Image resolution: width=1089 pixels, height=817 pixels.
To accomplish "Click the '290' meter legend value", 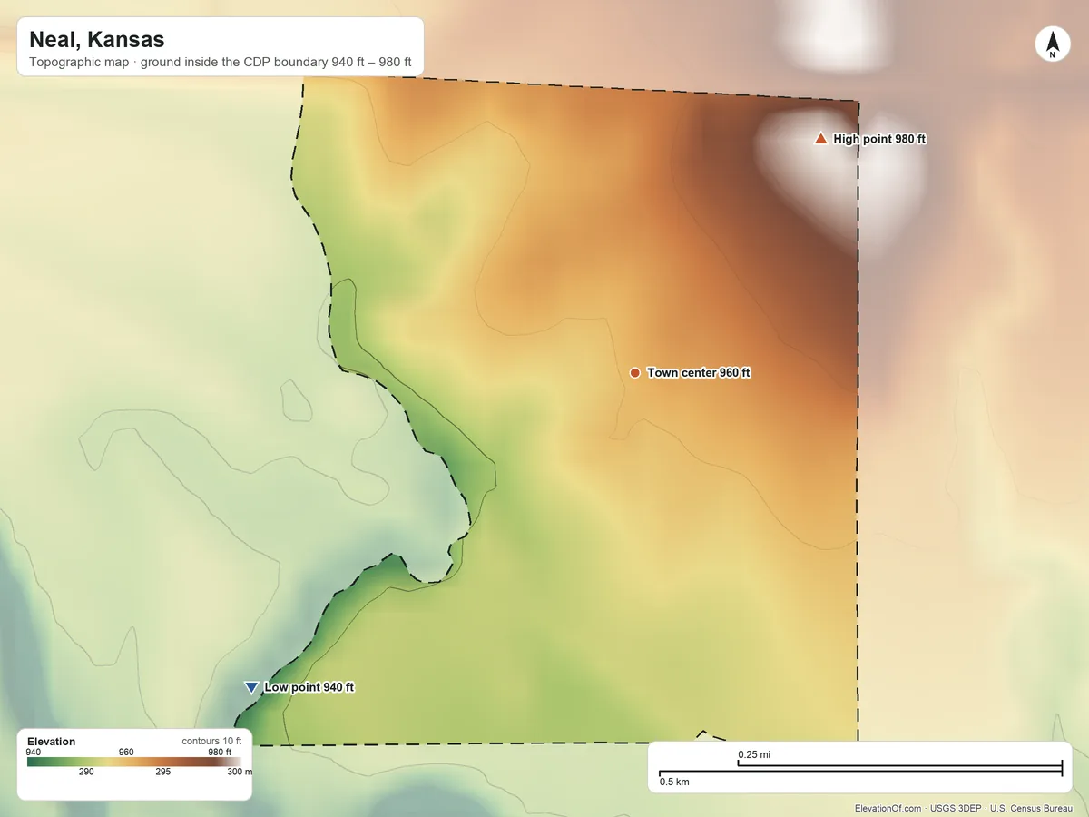I will 86,772.
